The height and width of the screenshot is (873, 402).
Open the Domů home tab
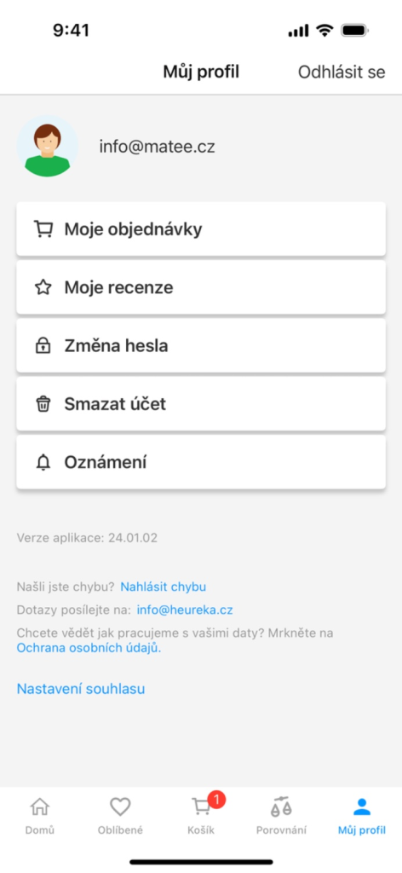click(39, 816)
